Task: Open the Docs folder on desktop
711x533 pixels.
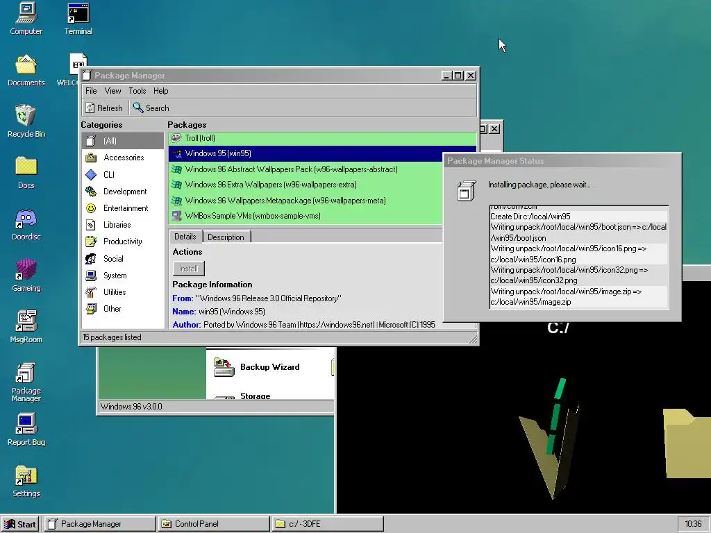Action: pyautogui.click(x=26, y=173)
